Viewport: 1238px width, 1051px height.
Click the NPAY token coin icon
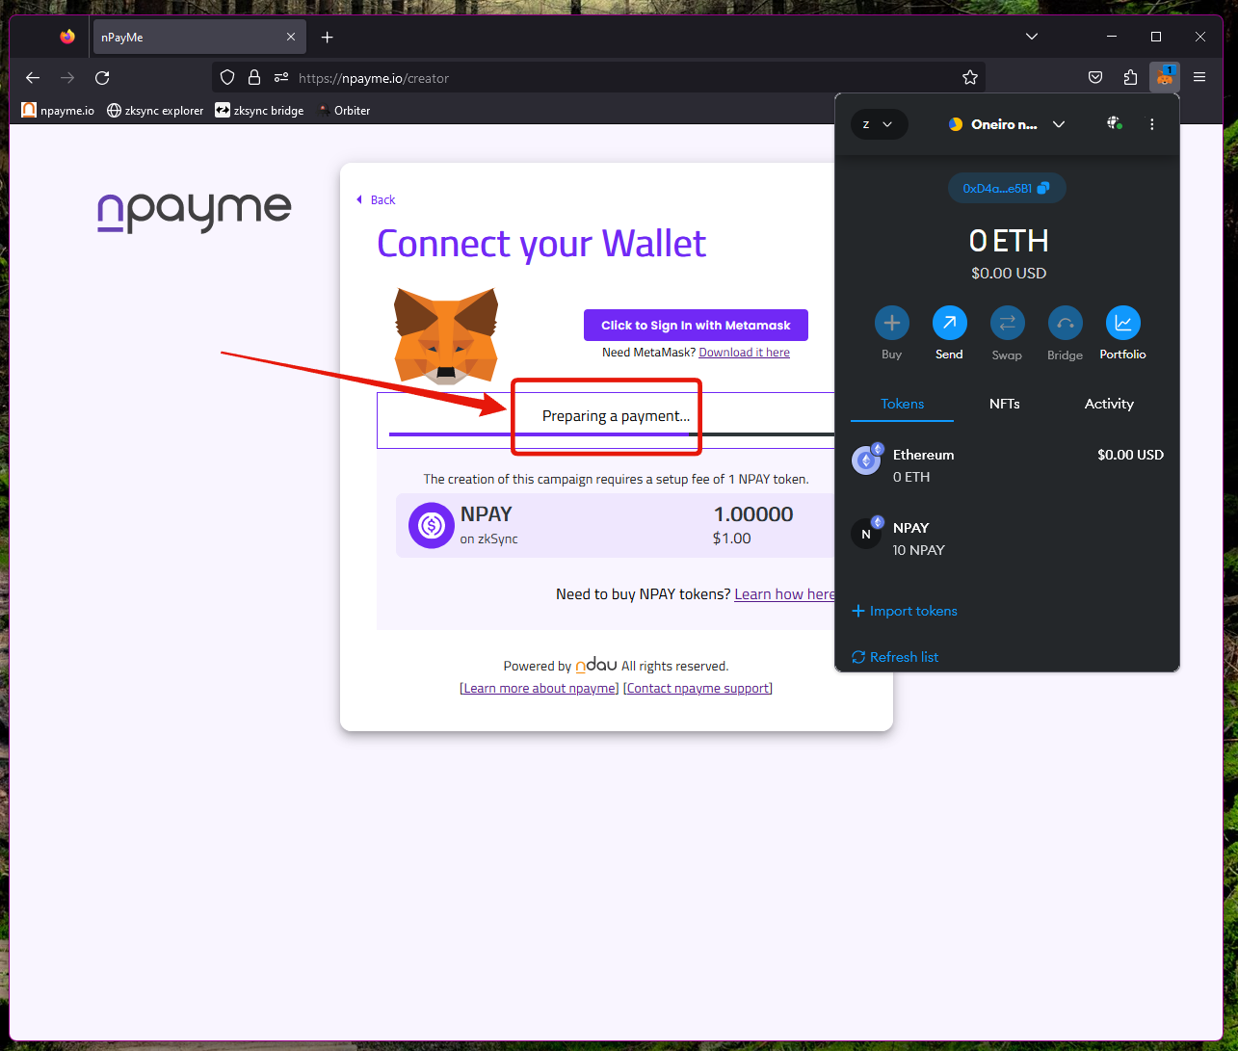[x=431, y=526]
